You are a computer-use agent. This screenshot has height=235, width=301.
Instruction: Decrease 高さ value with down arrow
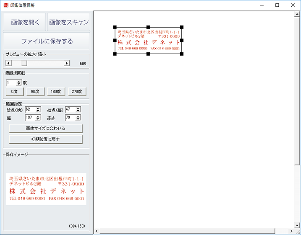pyautogui.click(x=78, y=119)
